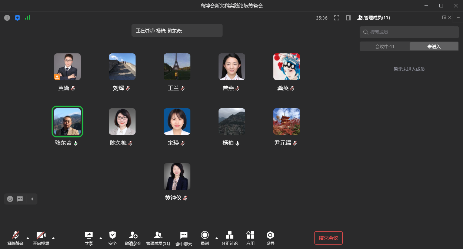Screen dimensions: 463x249
Task: Select 王兰's Eiffel Tower avatar
Action: 177,67
